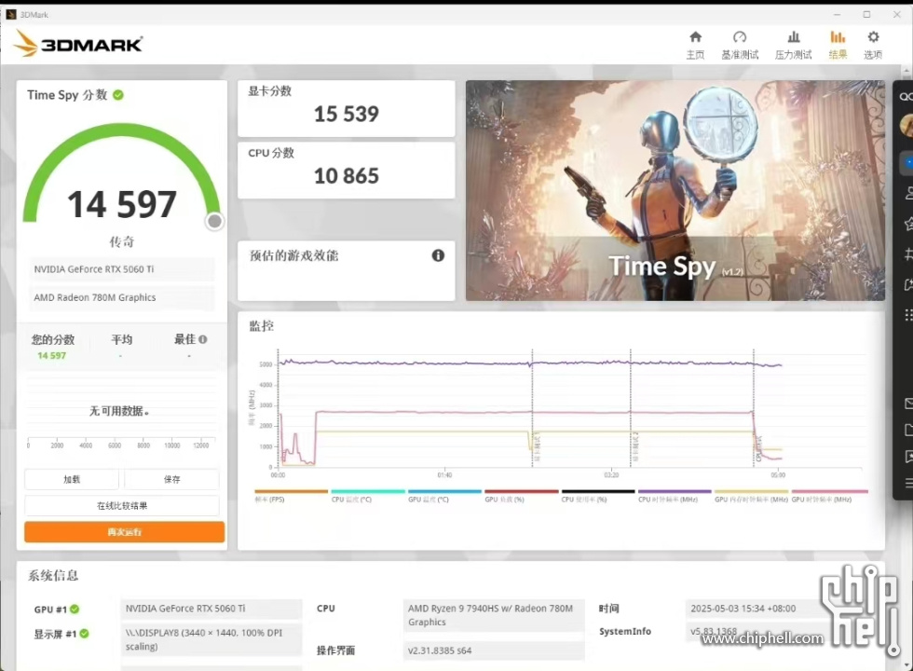This screenshot has height=671, width=913.
Task: Toggle the CPU 使用率 (%) legend series
Action: (x=598, y=496)
